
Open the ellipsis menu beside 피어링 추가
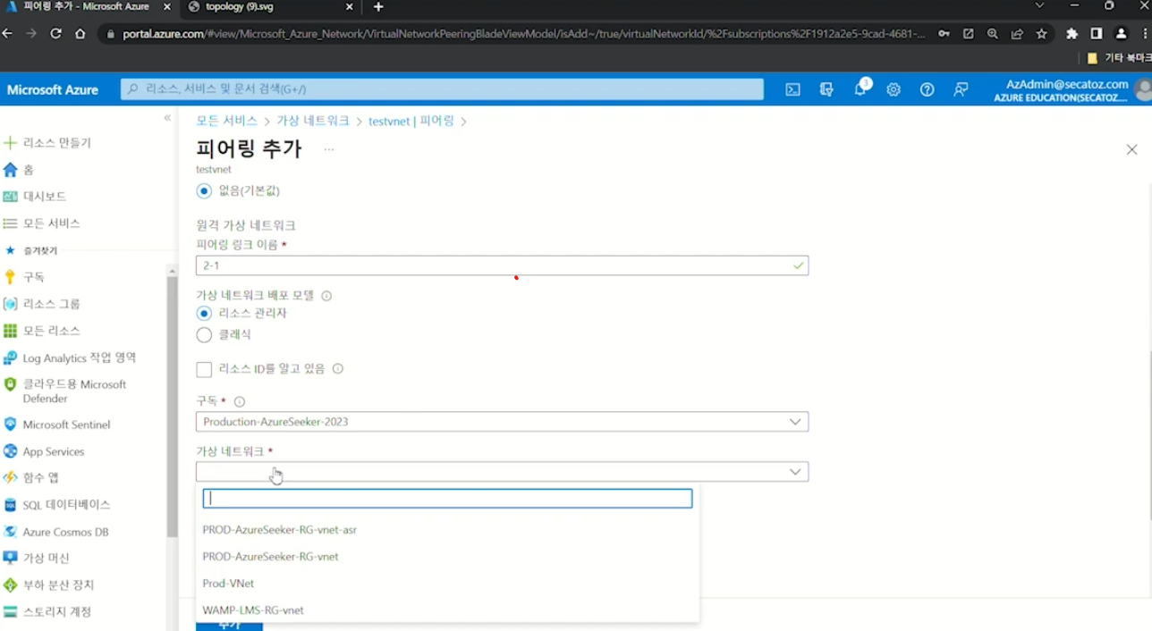[329, 149]
